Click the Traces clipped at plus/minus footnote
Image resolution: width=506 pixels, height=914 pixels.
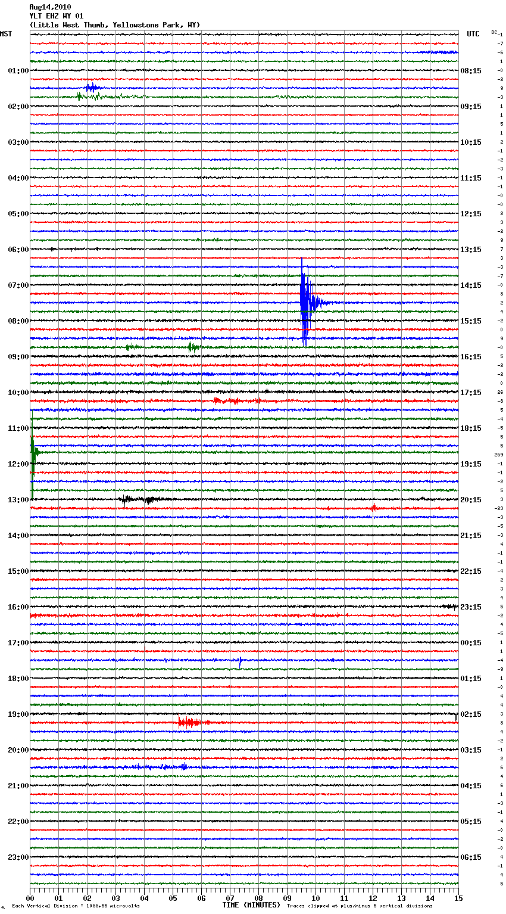coord(360,906)
